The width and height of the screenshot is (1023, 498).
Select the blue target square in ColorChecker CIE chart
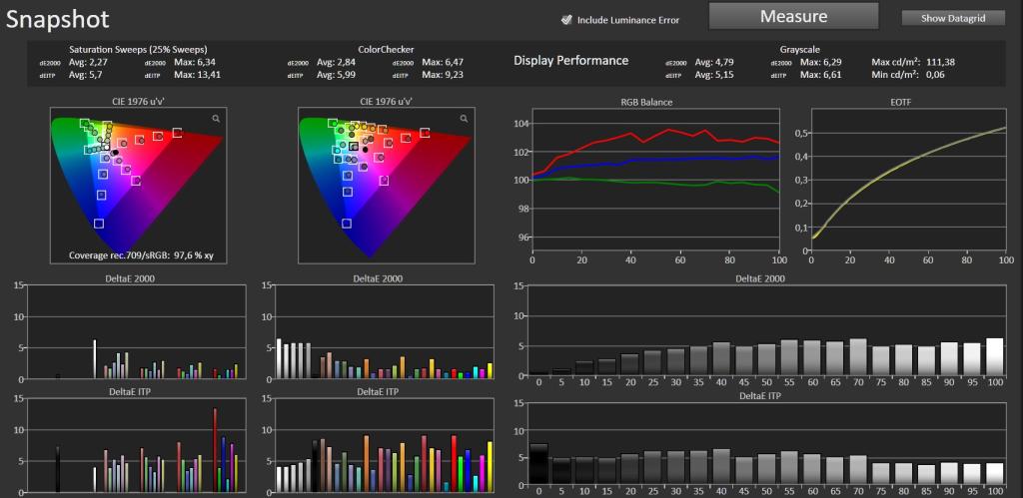[x=347, y=224]
